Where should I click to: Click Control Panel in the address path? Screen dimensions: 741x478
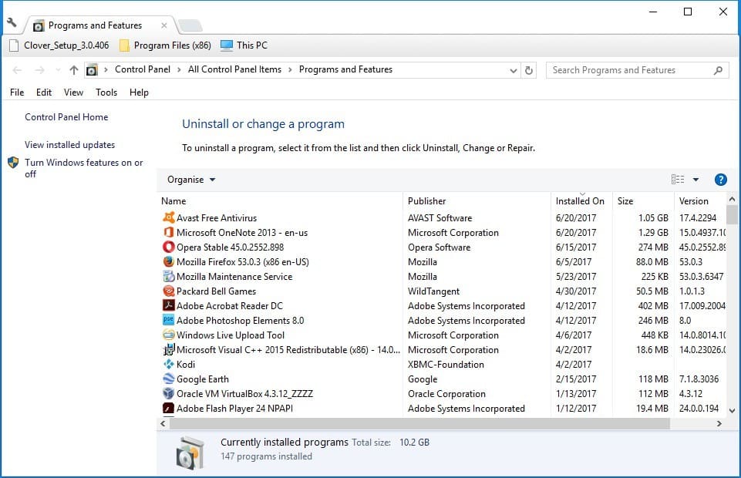tap(142, 69)
